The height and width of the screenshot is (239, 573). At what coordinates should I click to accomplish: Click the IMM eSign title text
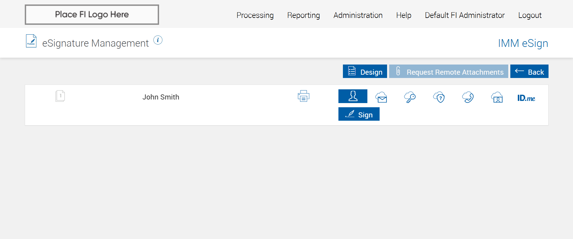[x=523, y=43]
